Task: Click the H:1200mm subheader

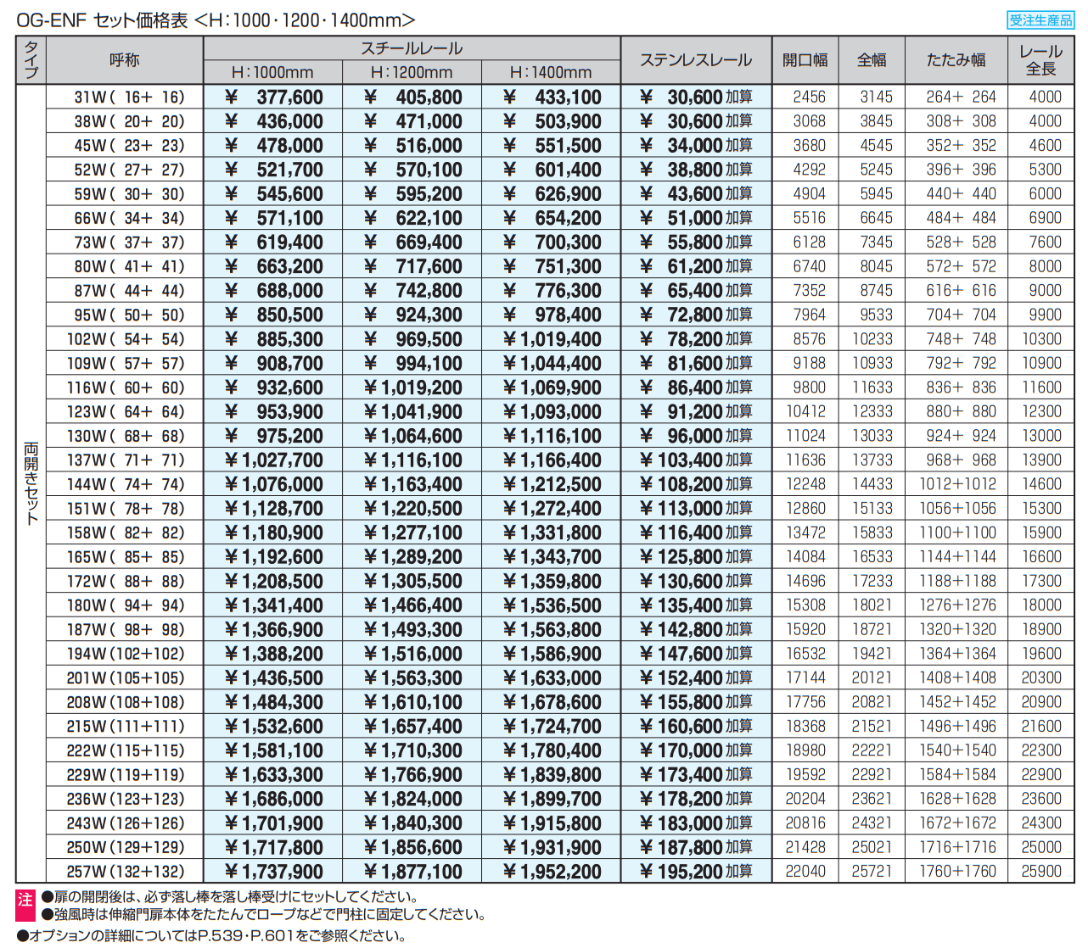Action: click(412, 73)
